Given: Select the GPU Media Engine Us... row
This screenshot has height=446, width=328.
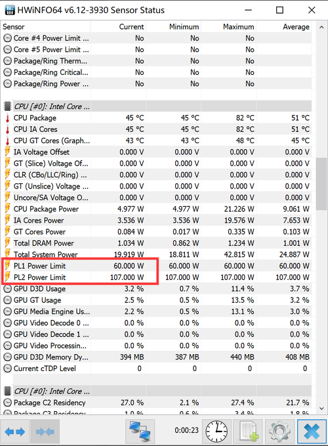Looking at the screenshot, I should 156,311.
